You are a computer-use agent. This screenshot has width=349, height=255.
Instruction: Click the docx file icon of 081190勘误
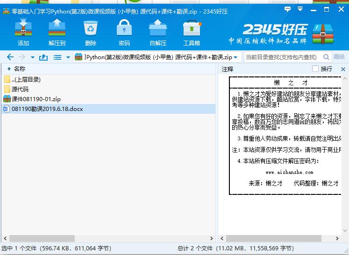tap(7, 109)
